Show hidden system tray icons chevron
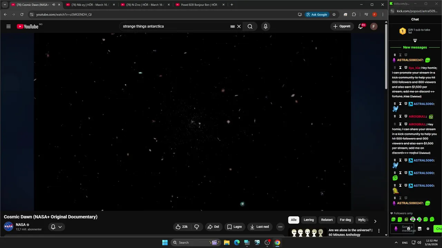442x248 pixels. [396, 242]
